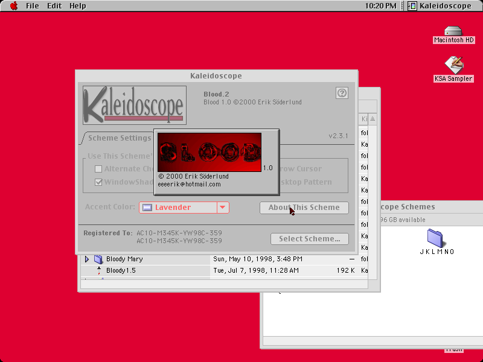Viewport: 483px width, 362px height.
Task: Click the v2.3.1 version label
Action: (338, 136)
